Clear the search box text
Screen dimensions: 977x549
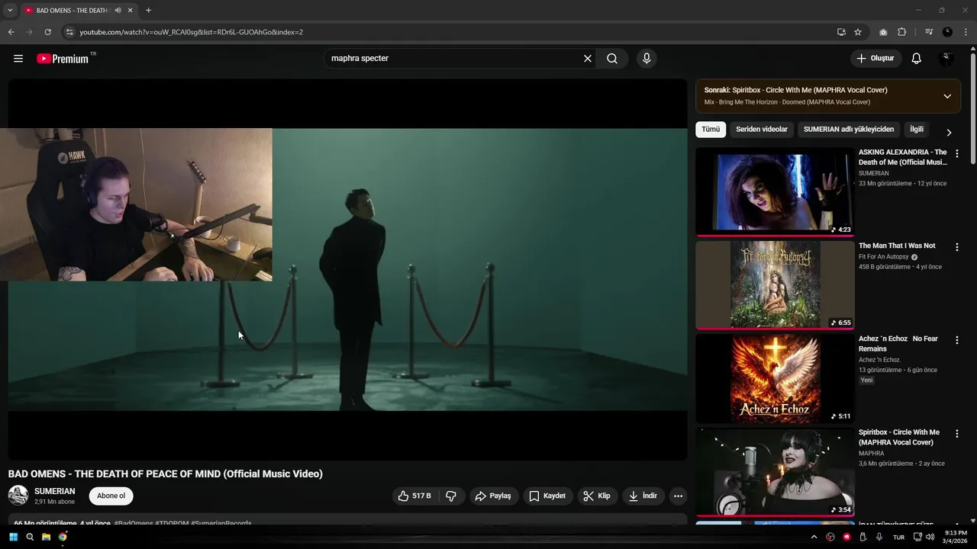tap(588, 59)
